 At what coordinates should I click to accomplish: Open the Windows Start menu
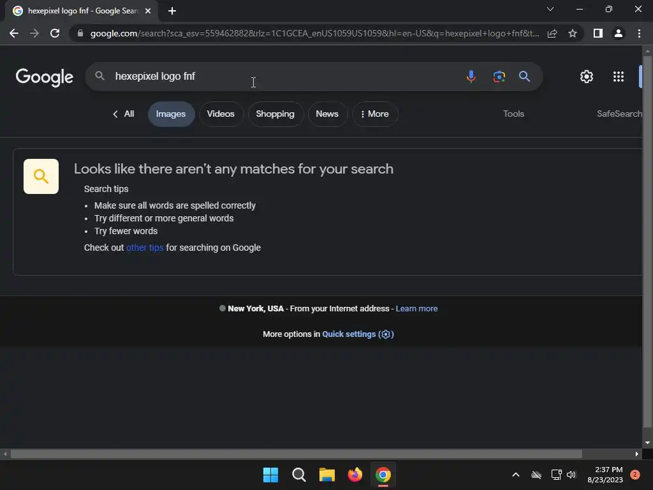pyautogui.click(x=270, y=475)
